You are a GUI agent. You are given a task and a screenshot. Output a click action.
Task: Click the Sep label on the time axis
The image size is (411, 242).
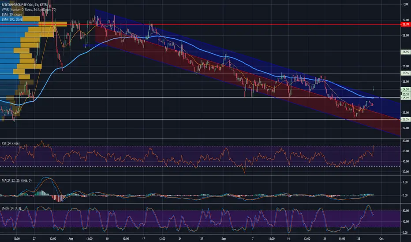pos(224,238)
